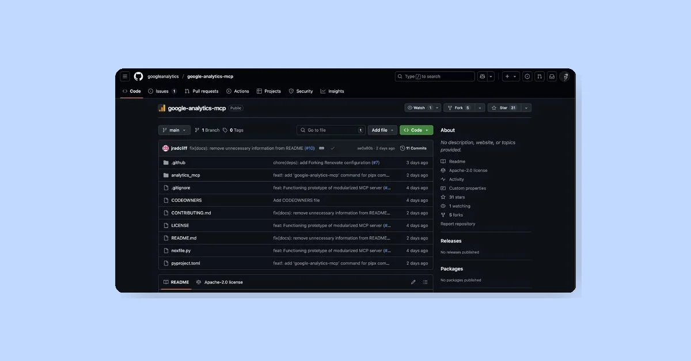
Task: Open google-analytics-mcp breadcrumb link
Action: (x=210, y=76)
